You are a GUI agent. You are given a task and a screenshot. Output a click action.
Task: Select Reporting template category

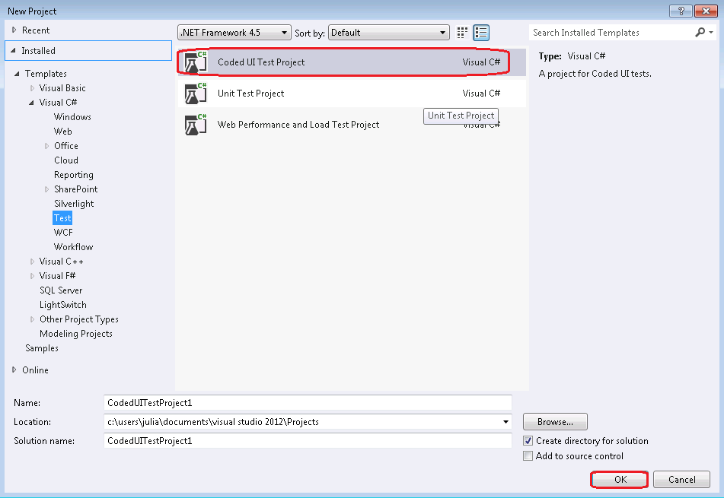tap(73, 175)
